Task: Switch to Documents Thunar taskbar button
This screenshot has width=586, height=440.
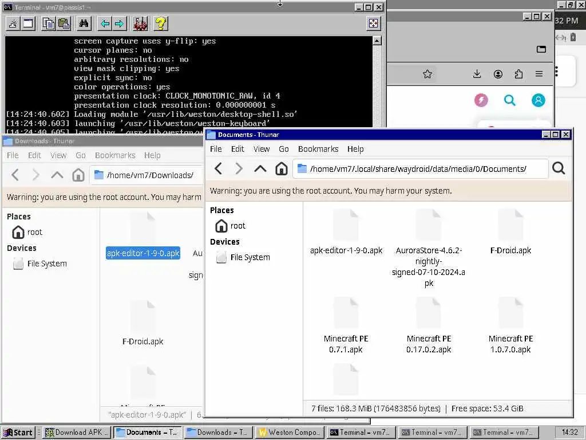Action: tap(148, 432)
